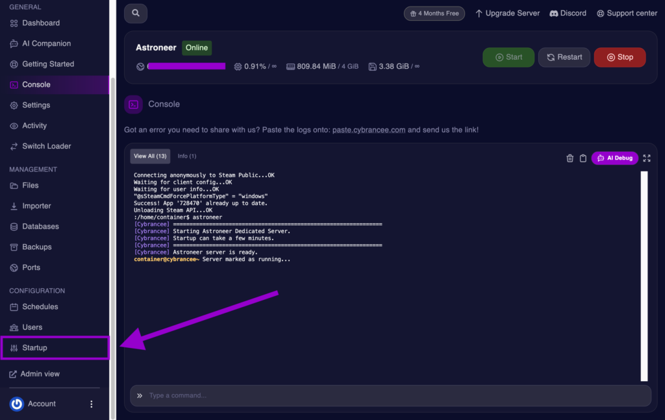Click the red Stop button
The image size is (665, 420).
tap(620, 57)
